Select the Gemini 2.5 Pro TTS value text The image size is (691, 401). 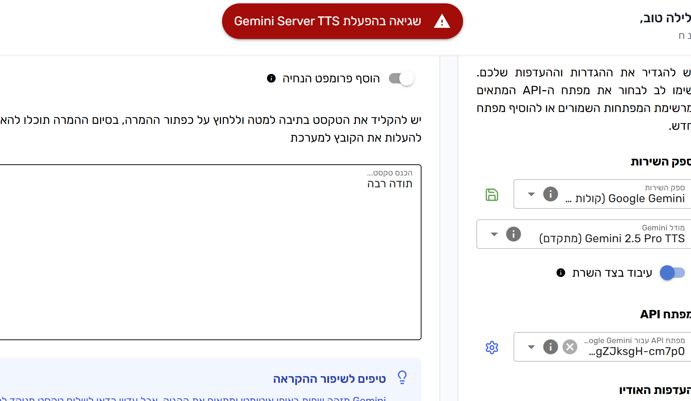(612, 239)
